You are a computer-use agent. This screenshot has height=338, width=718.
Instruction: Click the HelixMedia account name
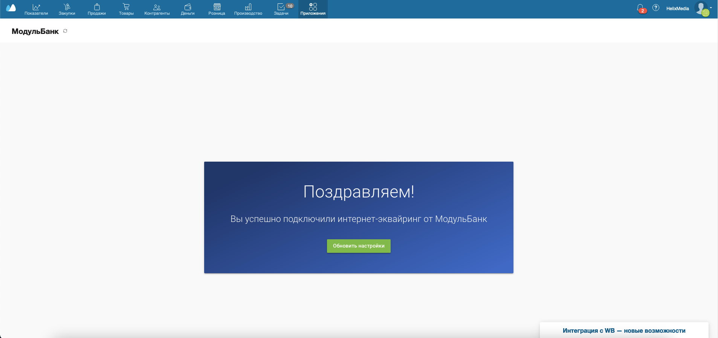(678, 8)
